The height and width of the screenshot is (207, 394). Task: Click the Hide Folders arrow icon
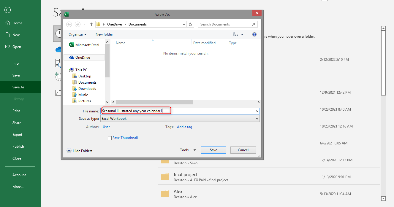(69, 151)
